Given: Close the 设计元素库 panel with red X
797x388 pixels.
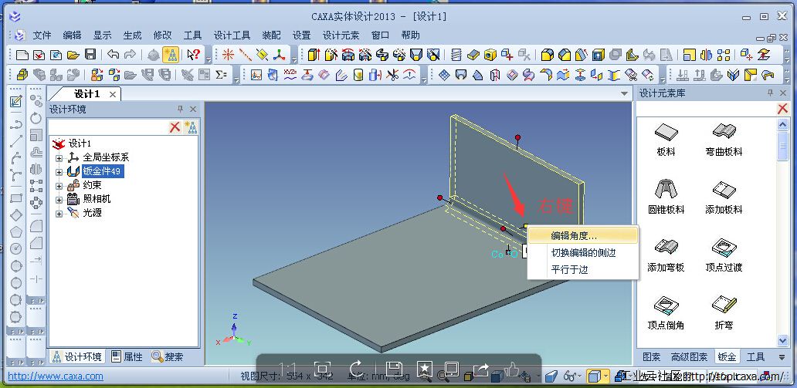Looking at the screenshot, I should click(x=783, y=108).
